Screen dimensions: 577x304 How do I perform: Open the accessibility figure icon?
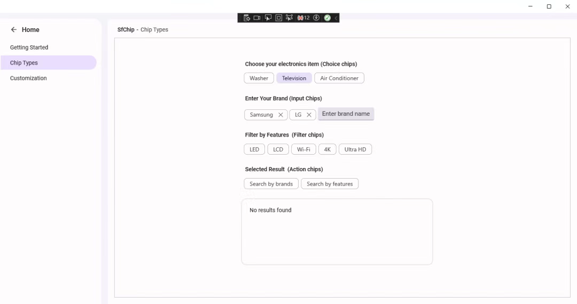(x=316, y=18)
